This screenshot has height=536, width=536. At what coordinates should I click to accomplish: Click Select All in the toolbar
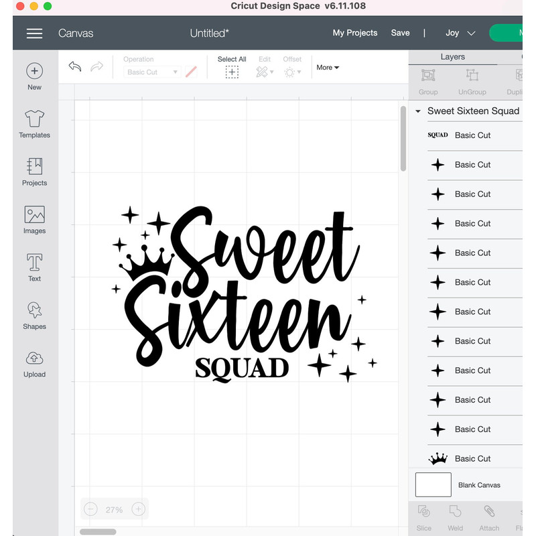tap(231, 64)
